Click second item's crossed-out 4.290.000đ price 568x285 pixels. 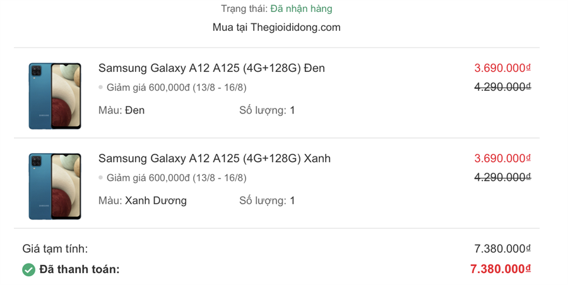coord(502,177)
